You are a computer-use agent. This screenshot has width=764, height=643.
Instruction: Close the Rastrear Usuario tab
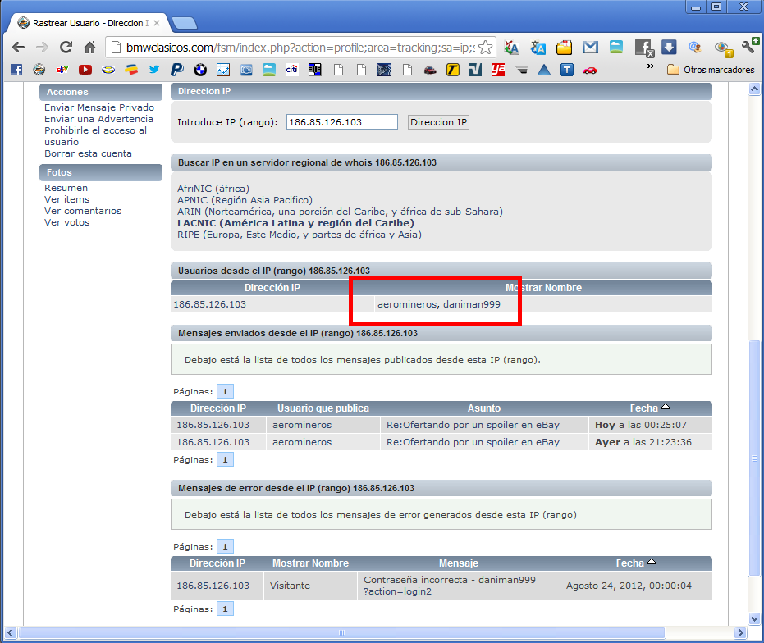pyautogui.click(x=157, y=23)
